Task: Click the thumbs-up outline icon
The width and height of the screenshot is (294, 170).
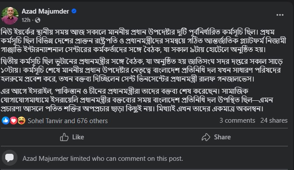Action: click(x=64, y=137)
